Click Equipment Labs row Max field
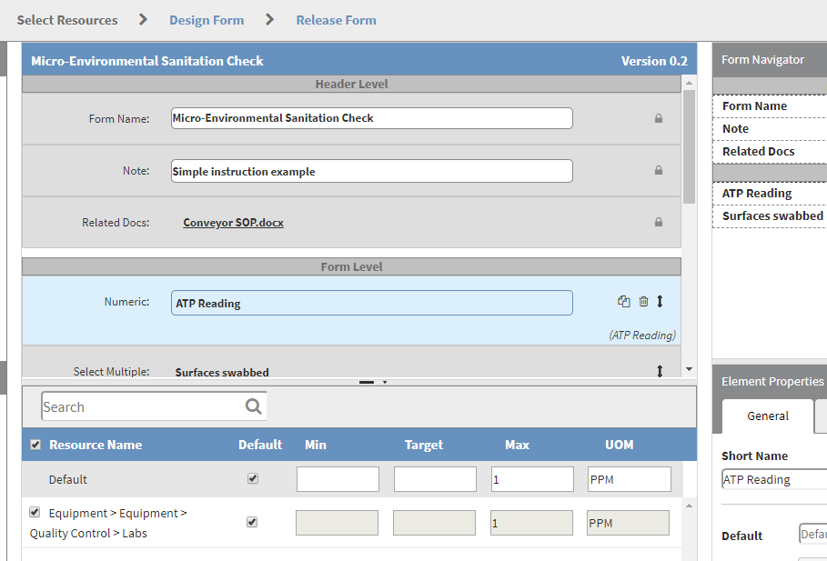 [531, 523]
